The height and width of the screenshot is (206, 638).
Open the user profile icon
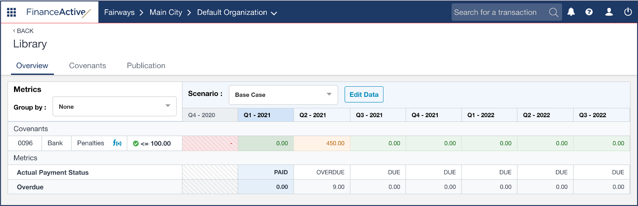tap(609, 12)
